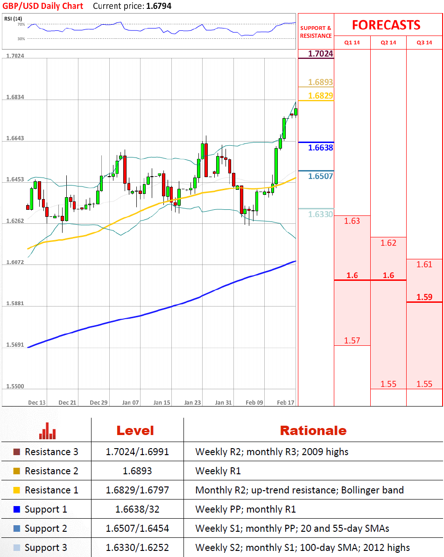Click the Support 2 legend square marker
The width and height of the screenshot is (444, 557).
coord(17,528)
